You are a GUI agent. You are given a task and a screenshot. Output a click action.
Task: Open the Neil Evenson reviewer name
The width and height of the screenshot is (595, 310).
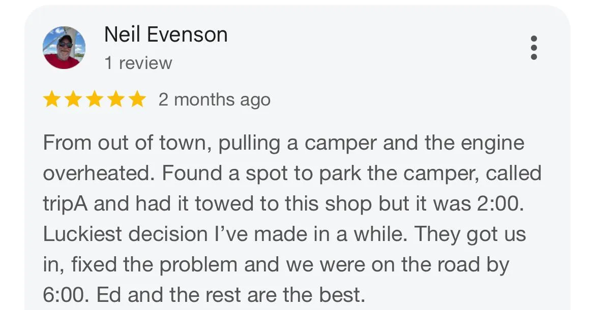(x=166, y=35)
